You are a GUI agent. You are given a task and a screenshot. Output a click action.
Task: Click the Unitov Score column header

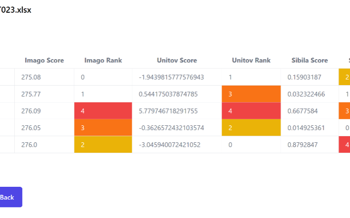tap(177, 61)
